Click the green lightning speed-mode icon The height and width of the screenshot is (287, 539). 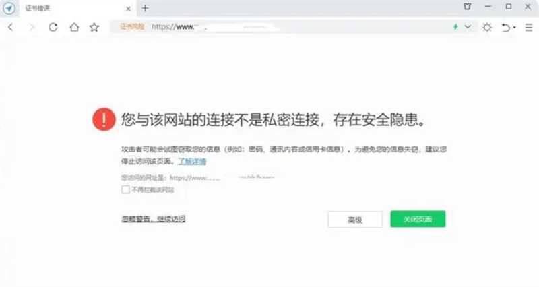click(456, 28)
